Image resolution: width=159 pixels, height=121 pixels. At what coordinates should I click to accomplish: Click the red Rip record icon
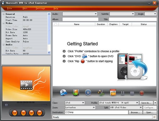[142, 93]
